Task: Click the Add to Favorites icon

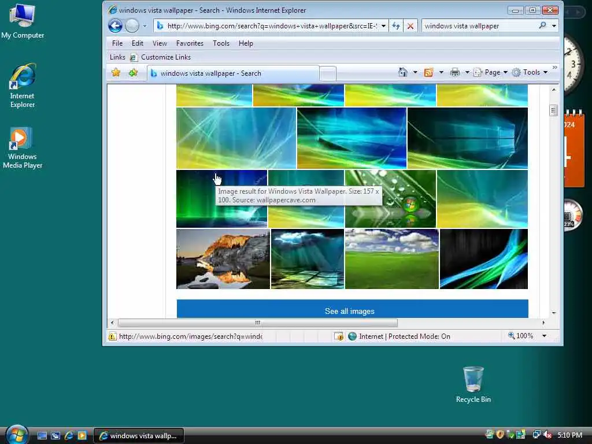Action: [x=133, y=72]
